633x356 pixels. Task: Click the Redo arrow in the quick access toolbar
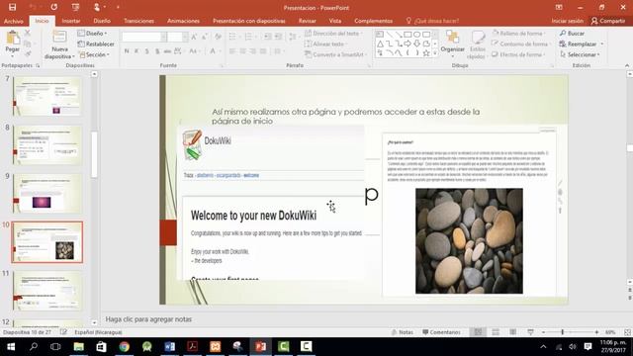click(x=53, y=7)
